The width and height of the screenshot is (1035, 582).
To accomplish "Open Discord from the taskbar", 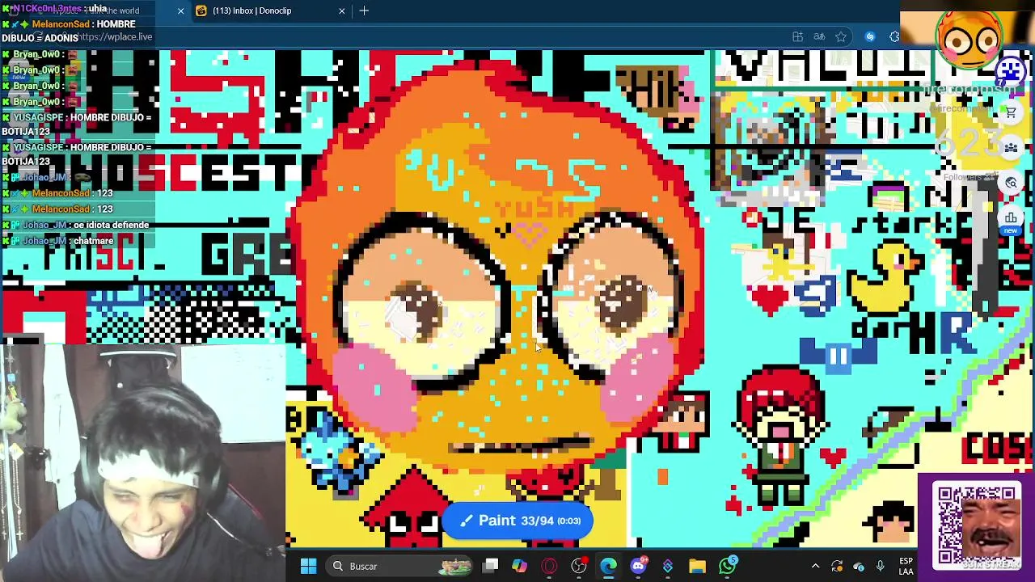I will click(x=638, y=567).
